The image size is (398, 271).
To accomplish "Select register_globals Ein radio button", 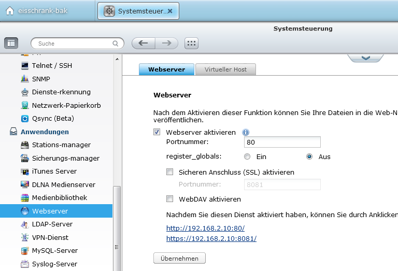I will (247, 156).
